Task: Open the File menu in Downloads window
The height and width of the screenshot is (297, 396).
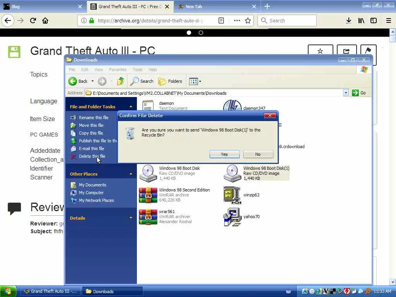Action: (72, 70)
